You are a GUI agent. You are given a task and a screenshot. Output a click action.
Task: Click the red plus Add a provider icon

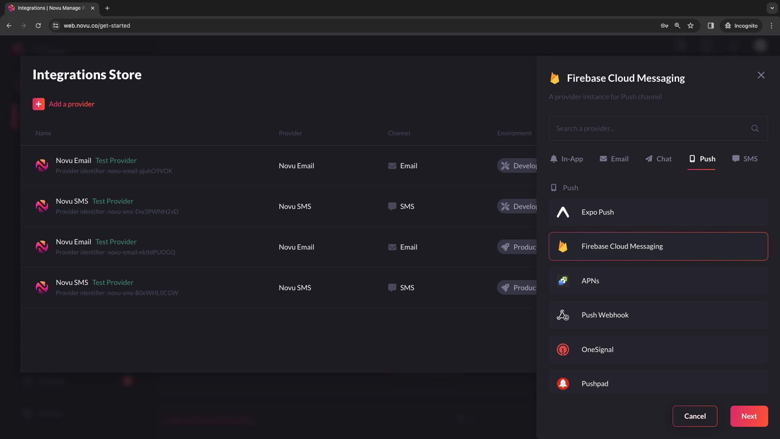[x=39, y=104]
